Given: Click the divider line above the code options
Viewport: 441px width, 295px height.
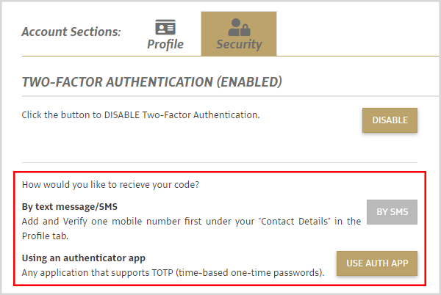Looking at the screenshot, I should 220,162.
